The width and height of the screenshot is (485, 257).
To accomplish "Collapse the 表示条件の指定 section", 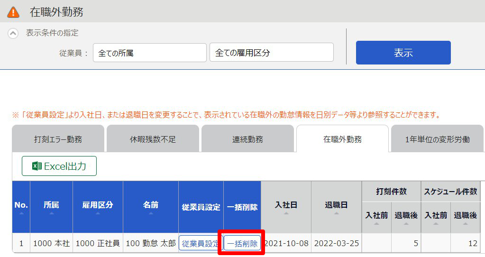I will point(13,33).
